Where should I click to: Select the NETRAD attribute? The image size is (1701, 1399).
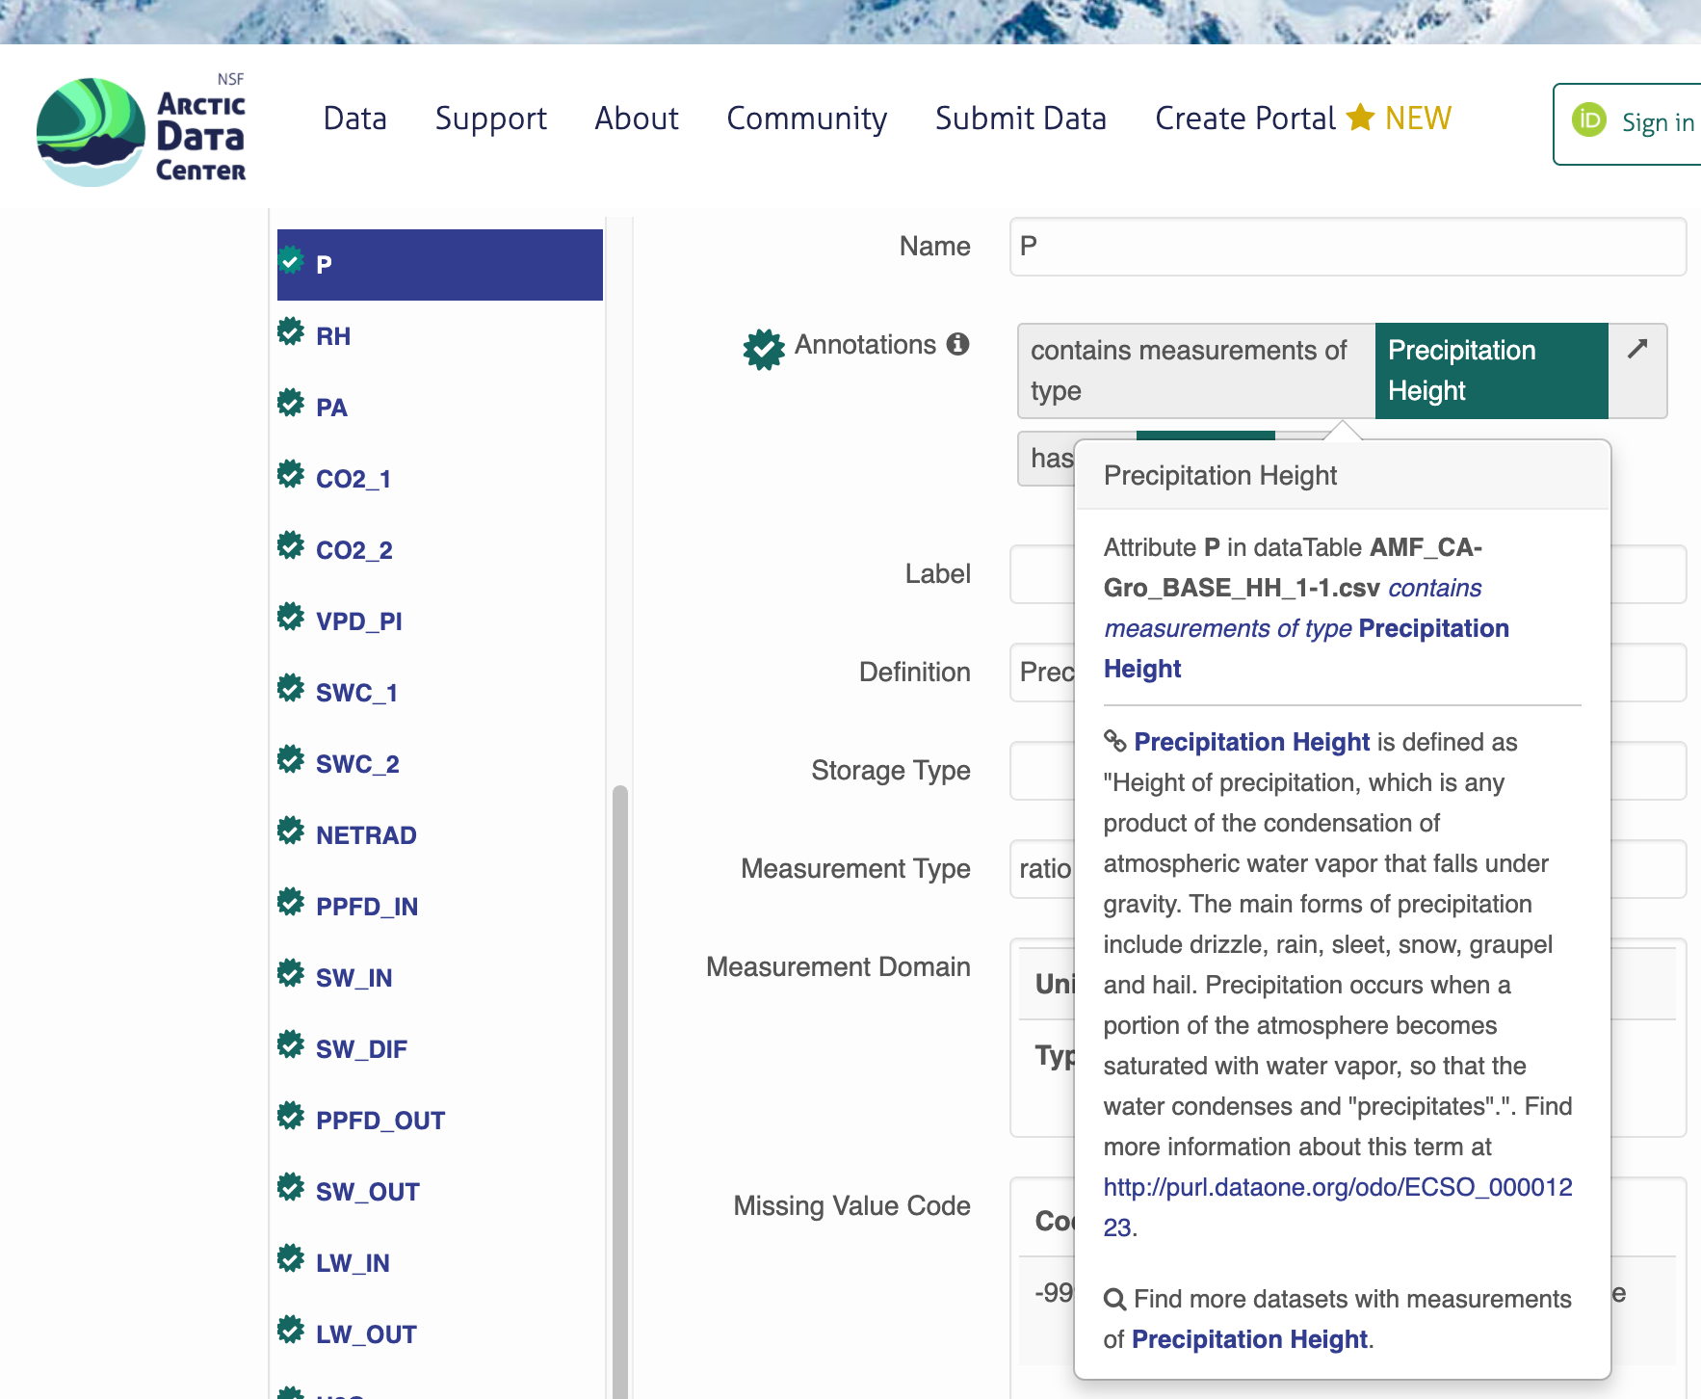[x=366, y=835]
